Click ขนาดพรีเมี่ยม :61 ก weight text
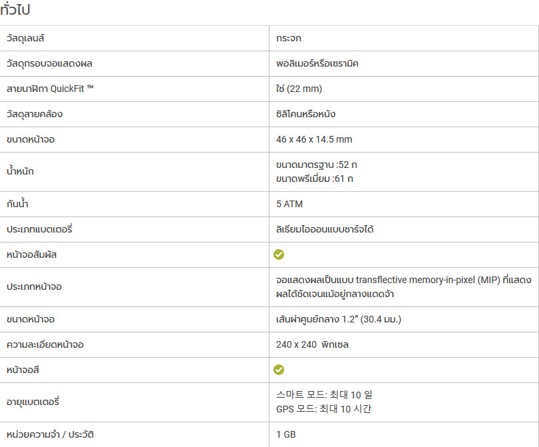The image size is (539, 447). pos(314,178)
